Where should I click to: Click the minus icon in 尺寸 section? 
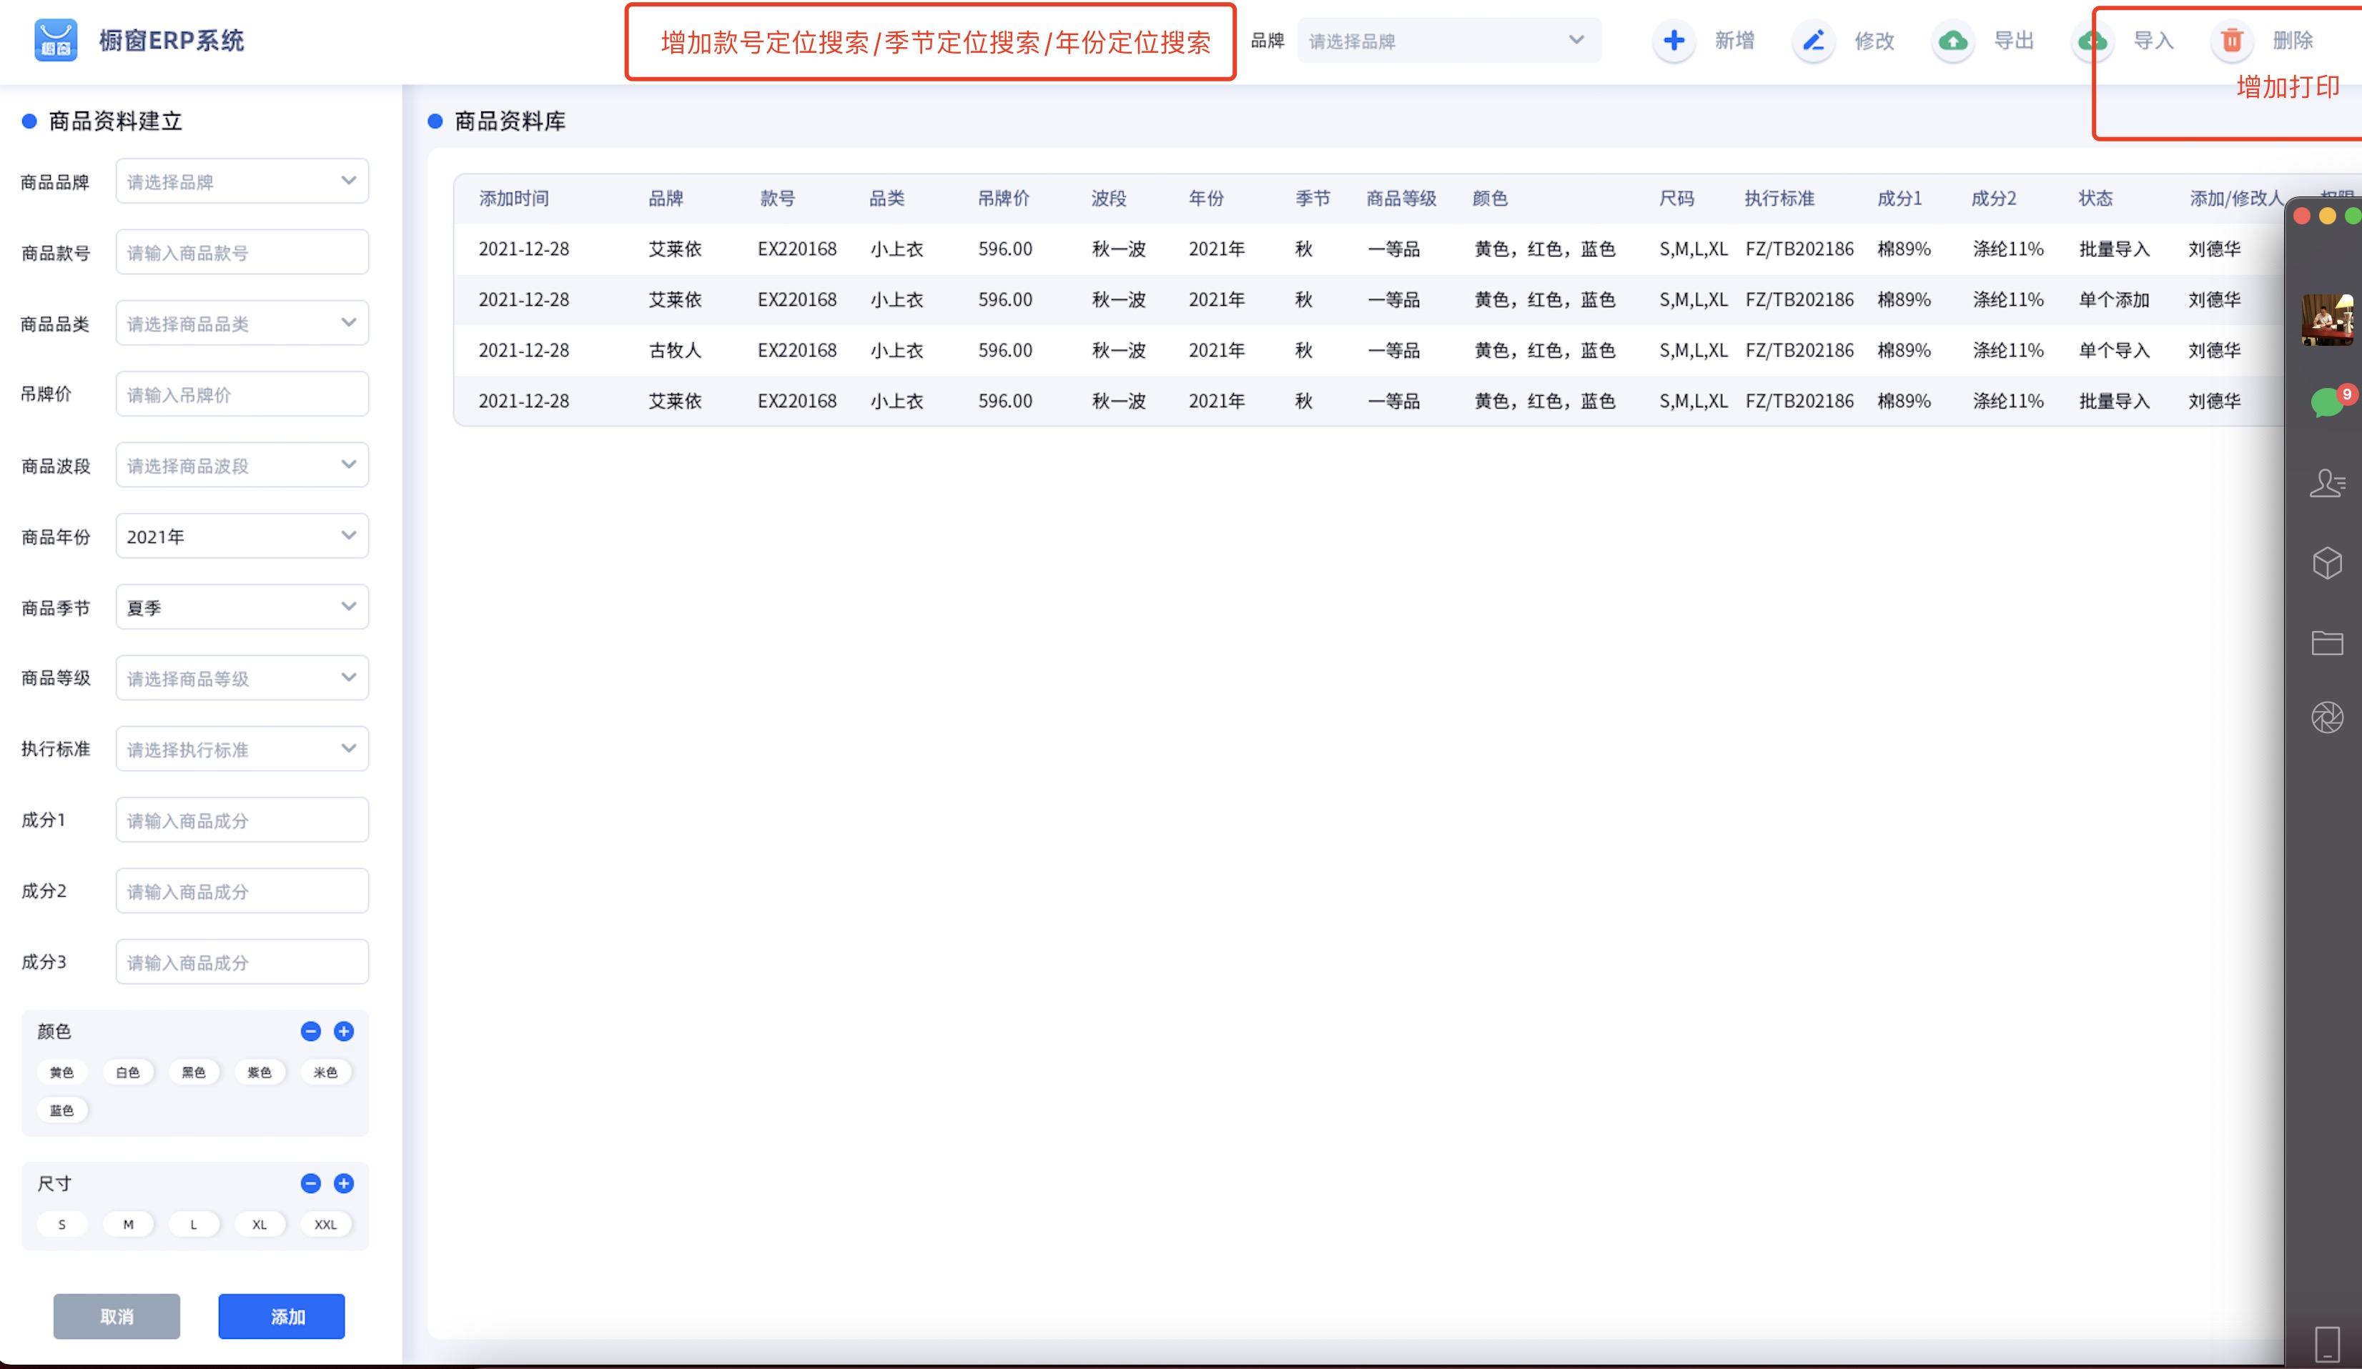tap(311, 1183)
